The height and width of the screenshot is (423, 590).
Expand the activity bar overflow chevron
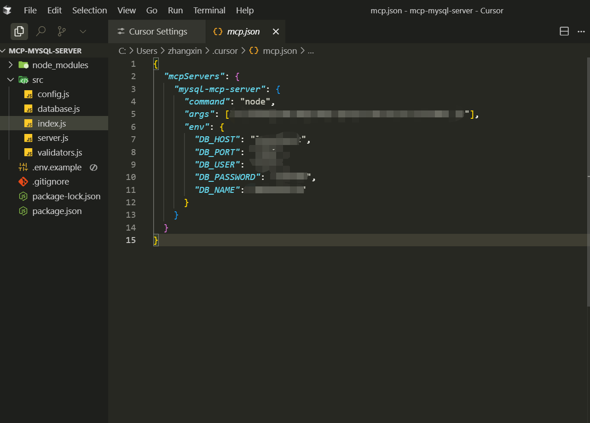click(x=83, y=31)
